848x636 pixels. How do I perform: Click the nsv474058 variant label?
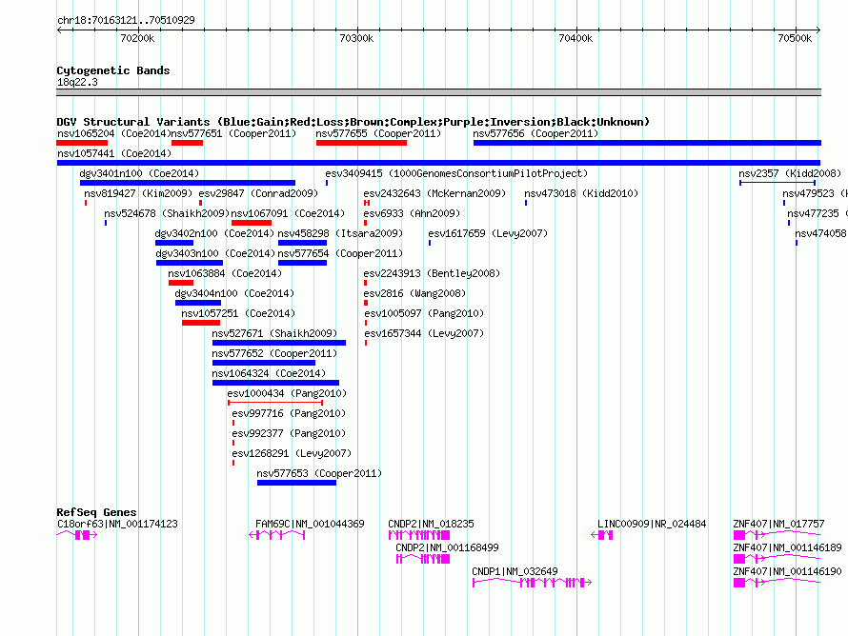pyautogui.click(x=821, y=233)
